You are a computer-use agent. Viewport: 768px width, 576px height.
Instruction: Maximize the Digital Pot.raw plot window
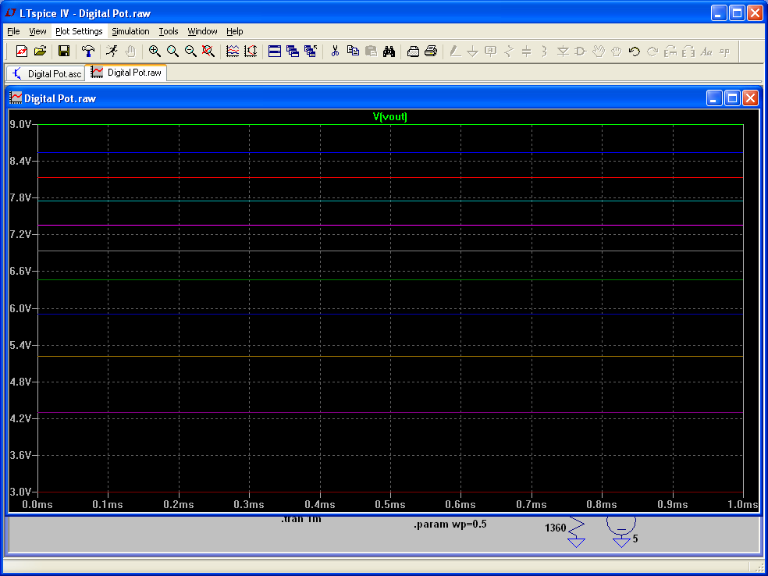point(732,98)
